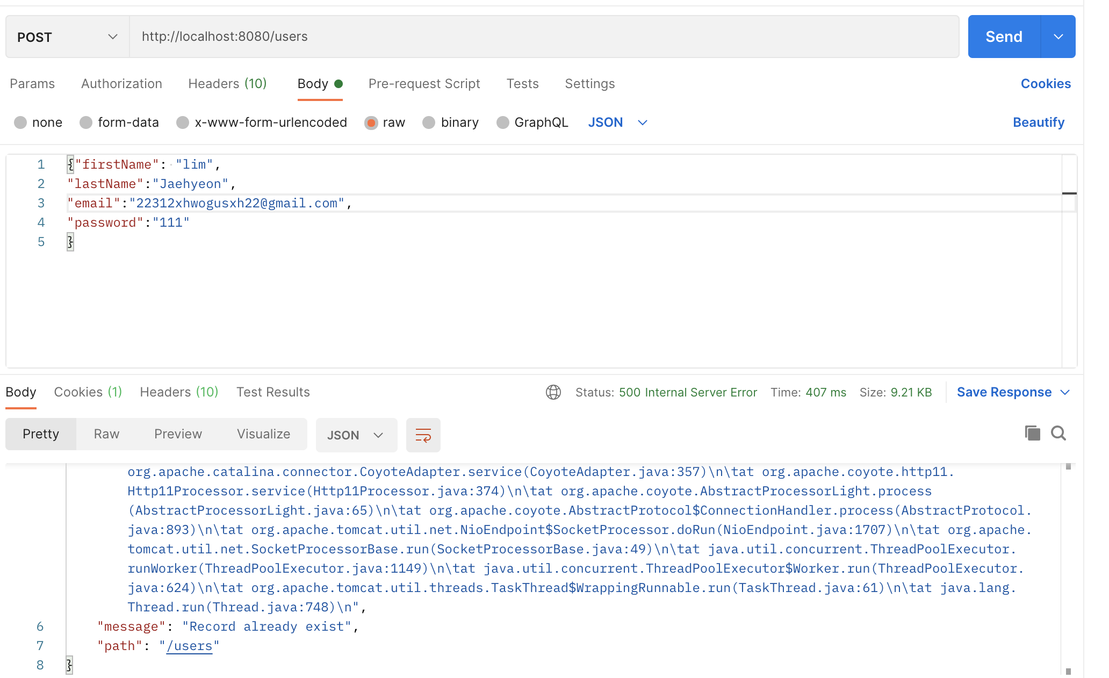The width and height of the screenshot is (1109, 678).
Task: Choose the binary body radio option
Action: pos(429,122)
